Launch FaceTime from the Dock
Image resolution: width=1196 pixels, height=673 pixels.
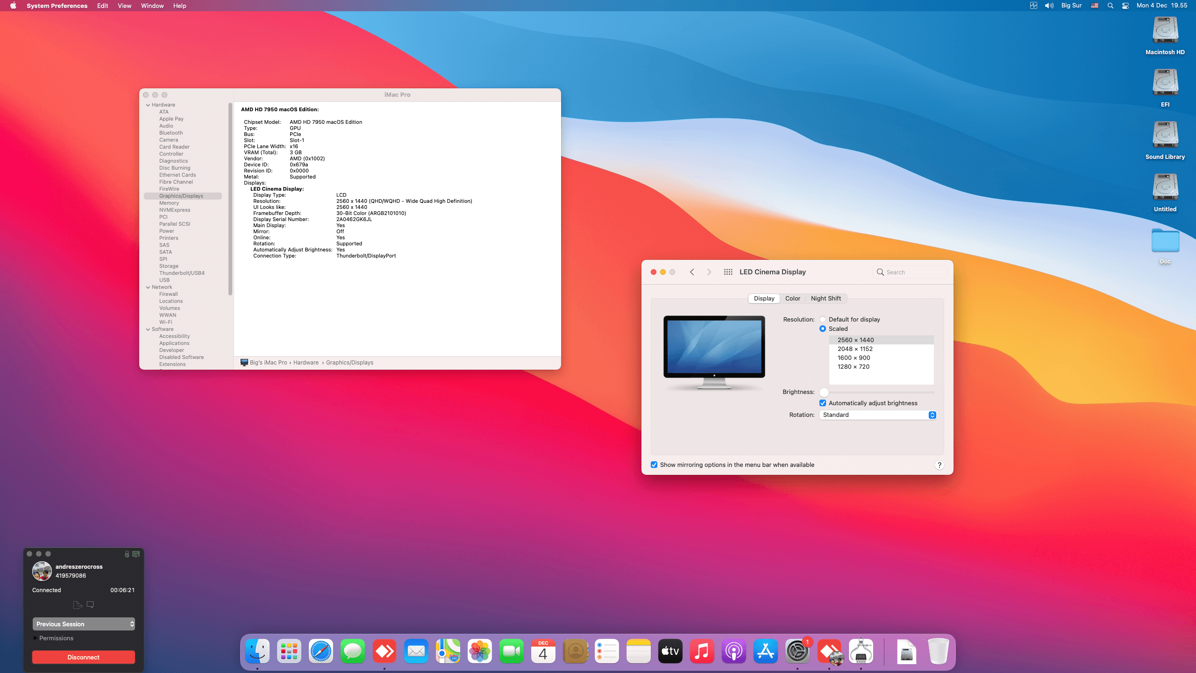coord(512,651)
